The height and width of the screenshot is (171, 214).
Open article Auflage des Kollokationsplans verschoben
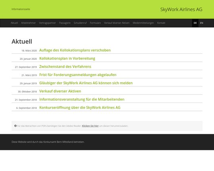[75, 50]
